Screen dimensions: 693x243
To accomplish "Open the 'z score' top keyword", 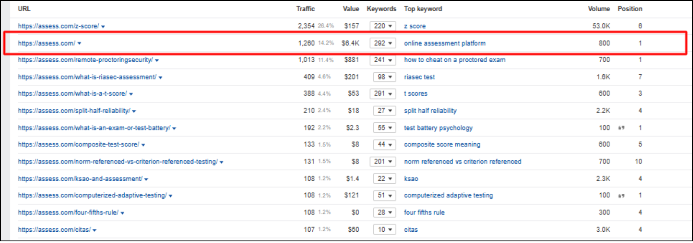I will 415,26.
